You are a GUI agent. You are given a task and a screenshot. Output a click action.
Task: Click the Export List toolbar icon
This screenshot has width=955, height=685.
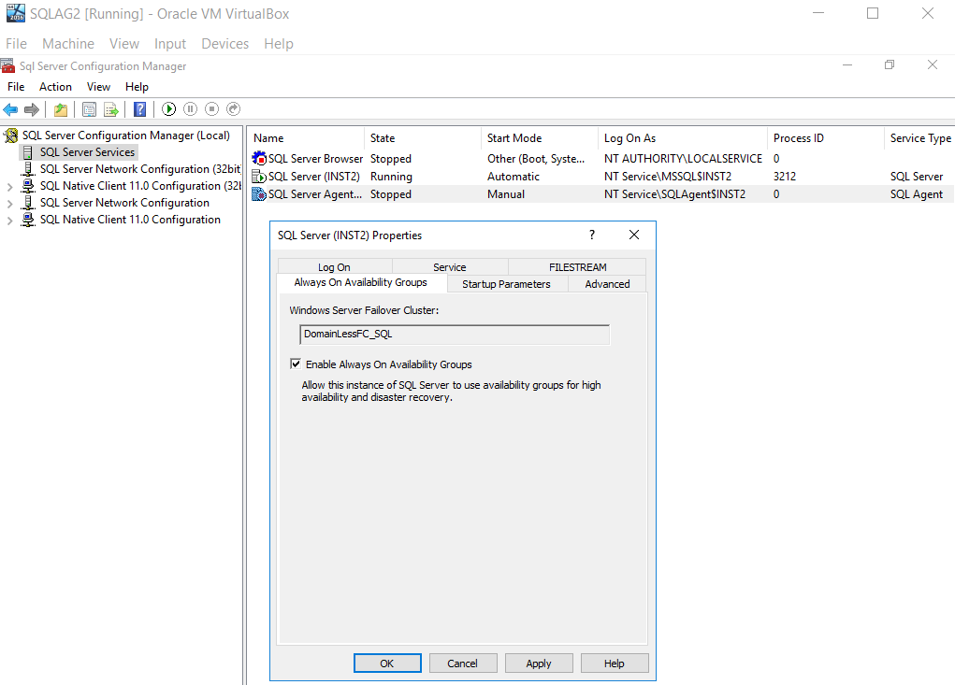pos(111,109)
